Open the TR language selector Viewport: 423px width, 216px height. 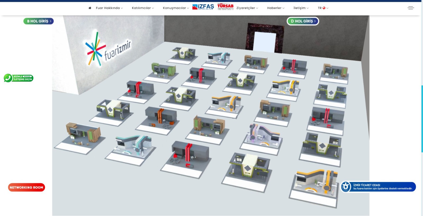click(x=323, y=8)
